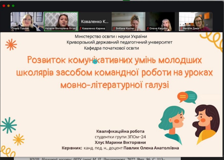Click muted microphone icon beside Коваленко Карина
The image size is (224, 160).
[80, 29]
